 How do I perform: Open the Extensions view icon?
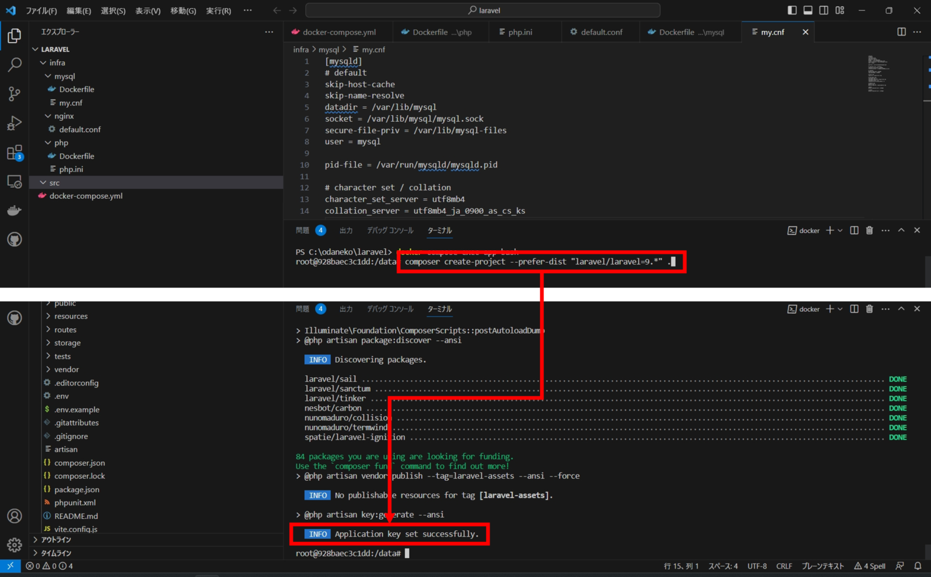(x=14, y=152)
